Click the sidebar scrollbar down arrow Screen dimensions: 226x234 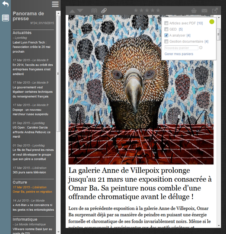pos(58,232)
